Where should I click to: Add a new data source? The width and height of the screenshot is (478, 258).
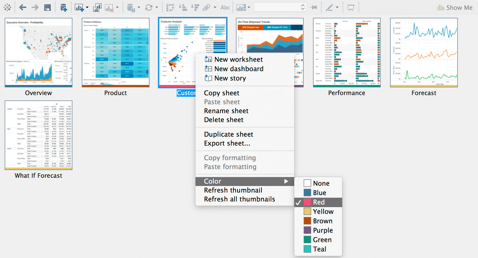click(63, 7)
